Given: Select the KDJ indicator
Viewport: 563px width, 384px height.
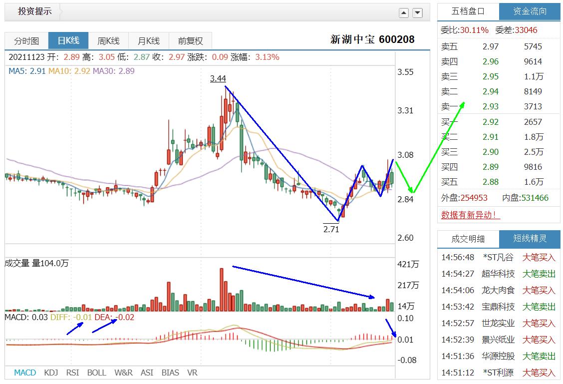Looking at the screenshot, I should coord(51,373).
